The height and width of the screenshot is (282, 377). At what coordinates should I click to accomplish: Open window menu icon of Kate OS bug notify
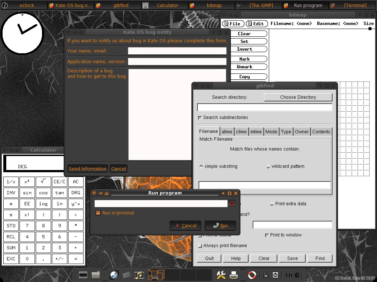click(68, 32)
